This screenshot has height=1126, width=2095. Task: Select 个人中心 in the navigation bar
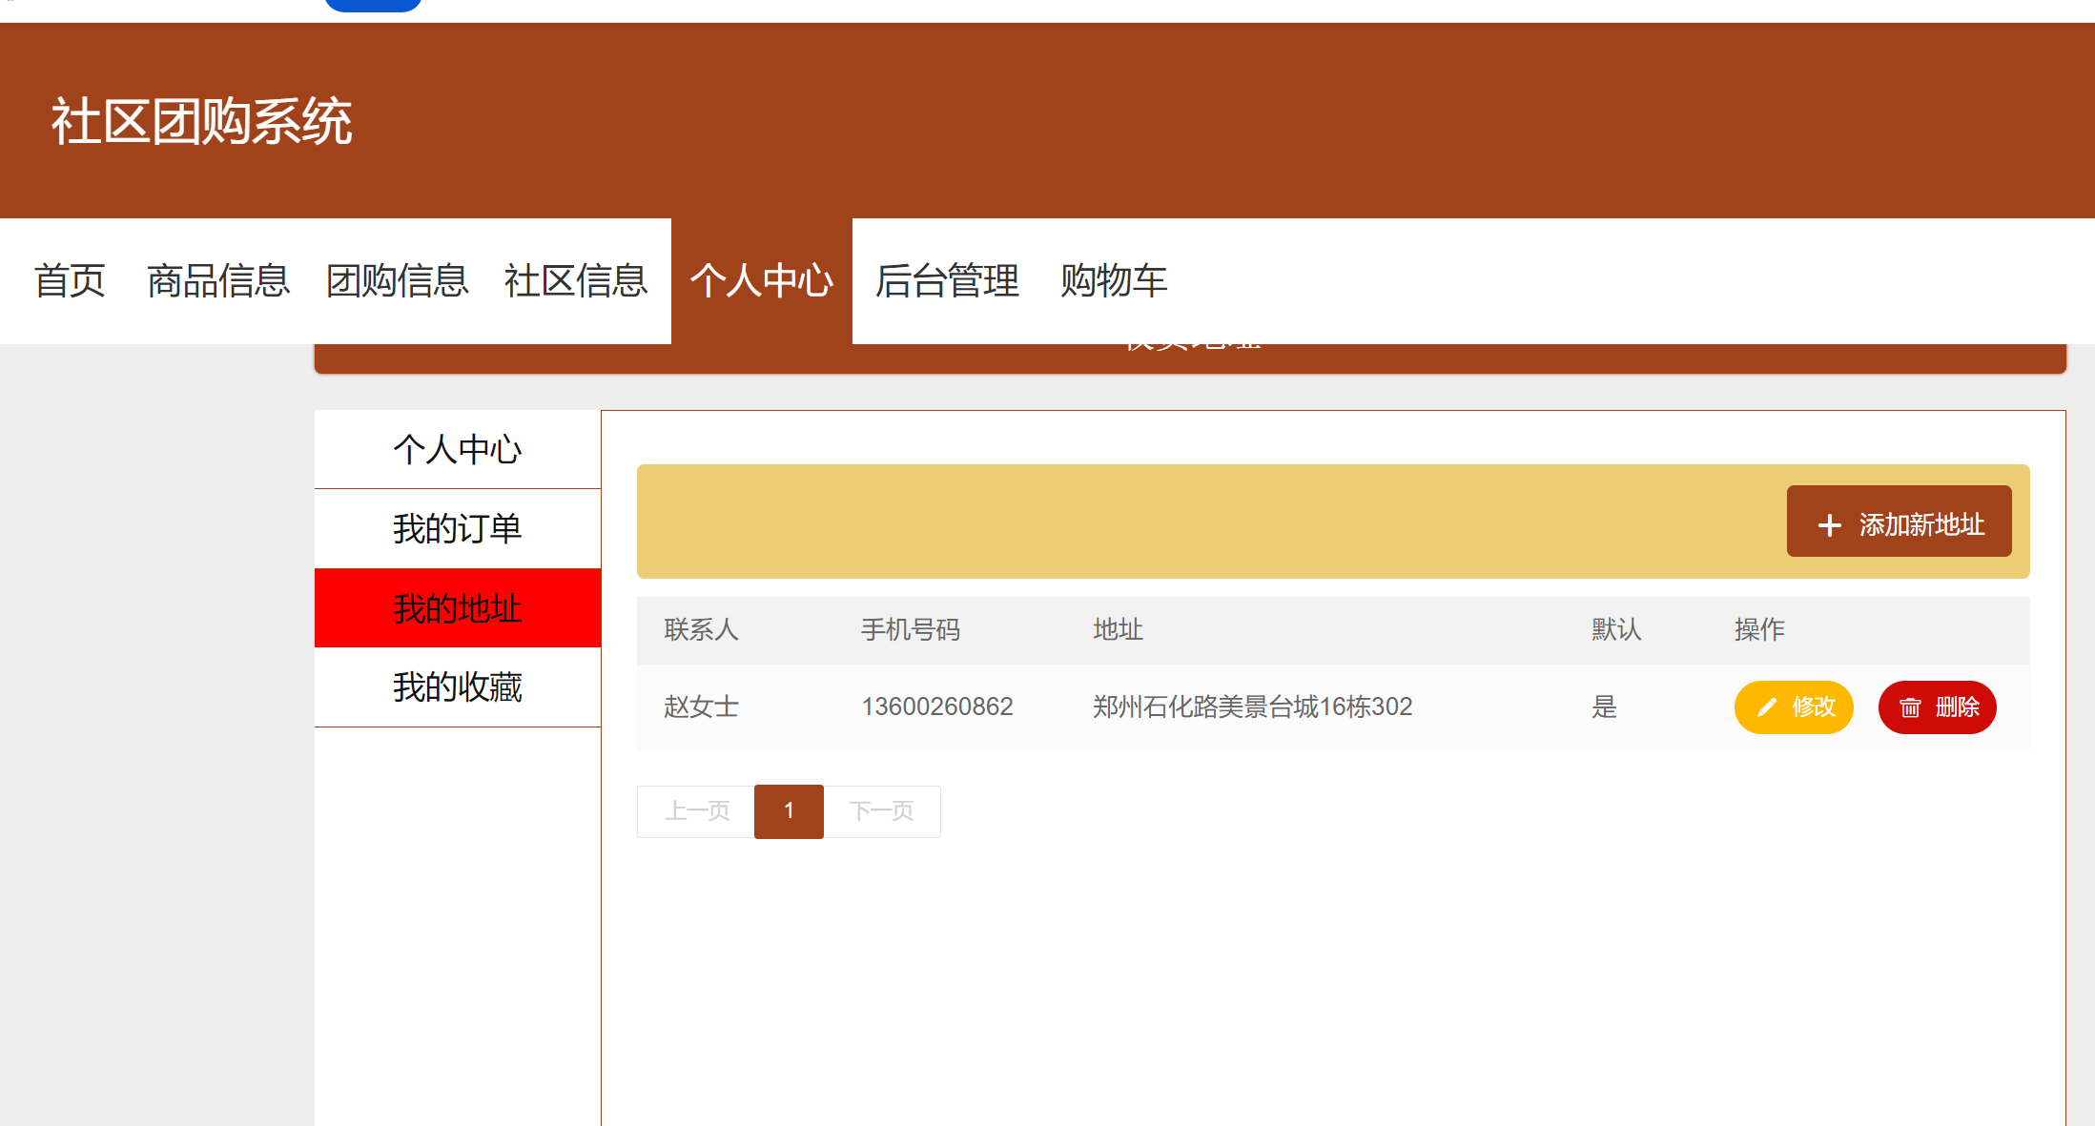[761, 280]
